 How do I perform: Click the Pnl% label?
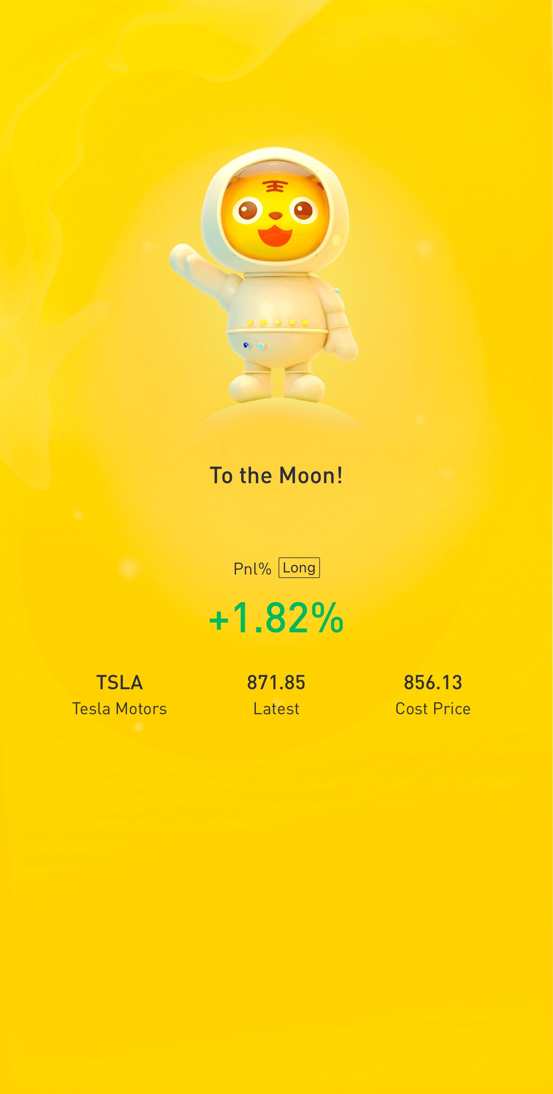coord(252,569)
